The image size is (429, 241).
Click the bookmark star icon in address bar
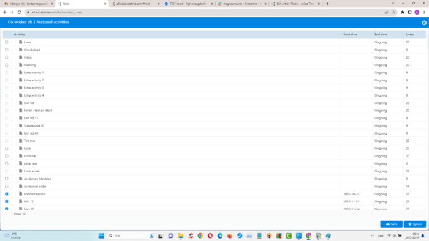click(393, 12)
